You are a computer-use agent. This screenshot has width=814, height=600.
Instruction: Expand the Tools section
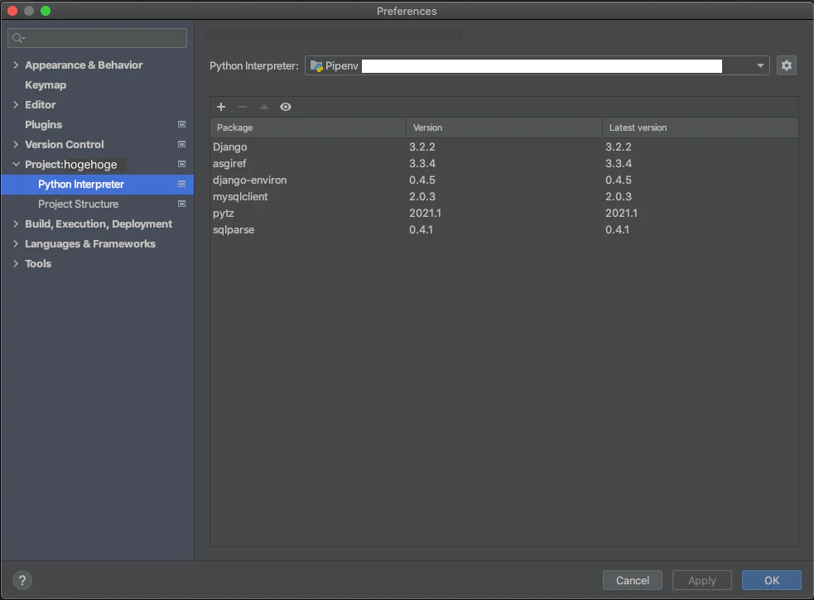click(x=16, y=264)
